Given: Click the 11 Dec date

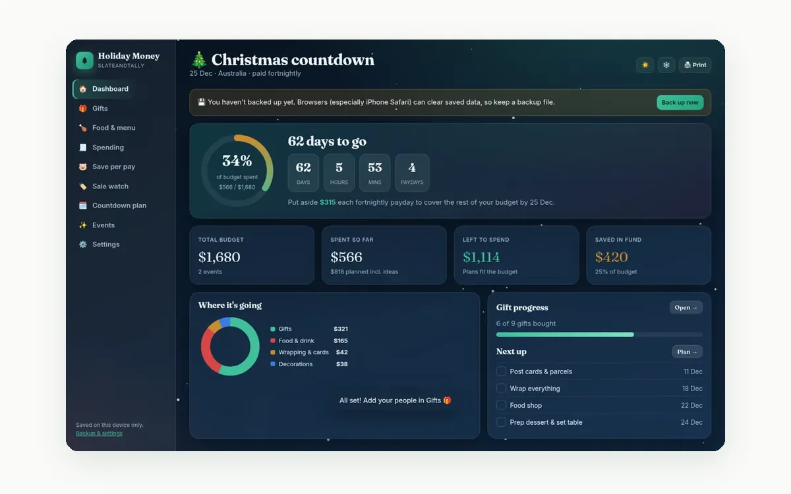Looking at the screenshot, I should (693, 371).
